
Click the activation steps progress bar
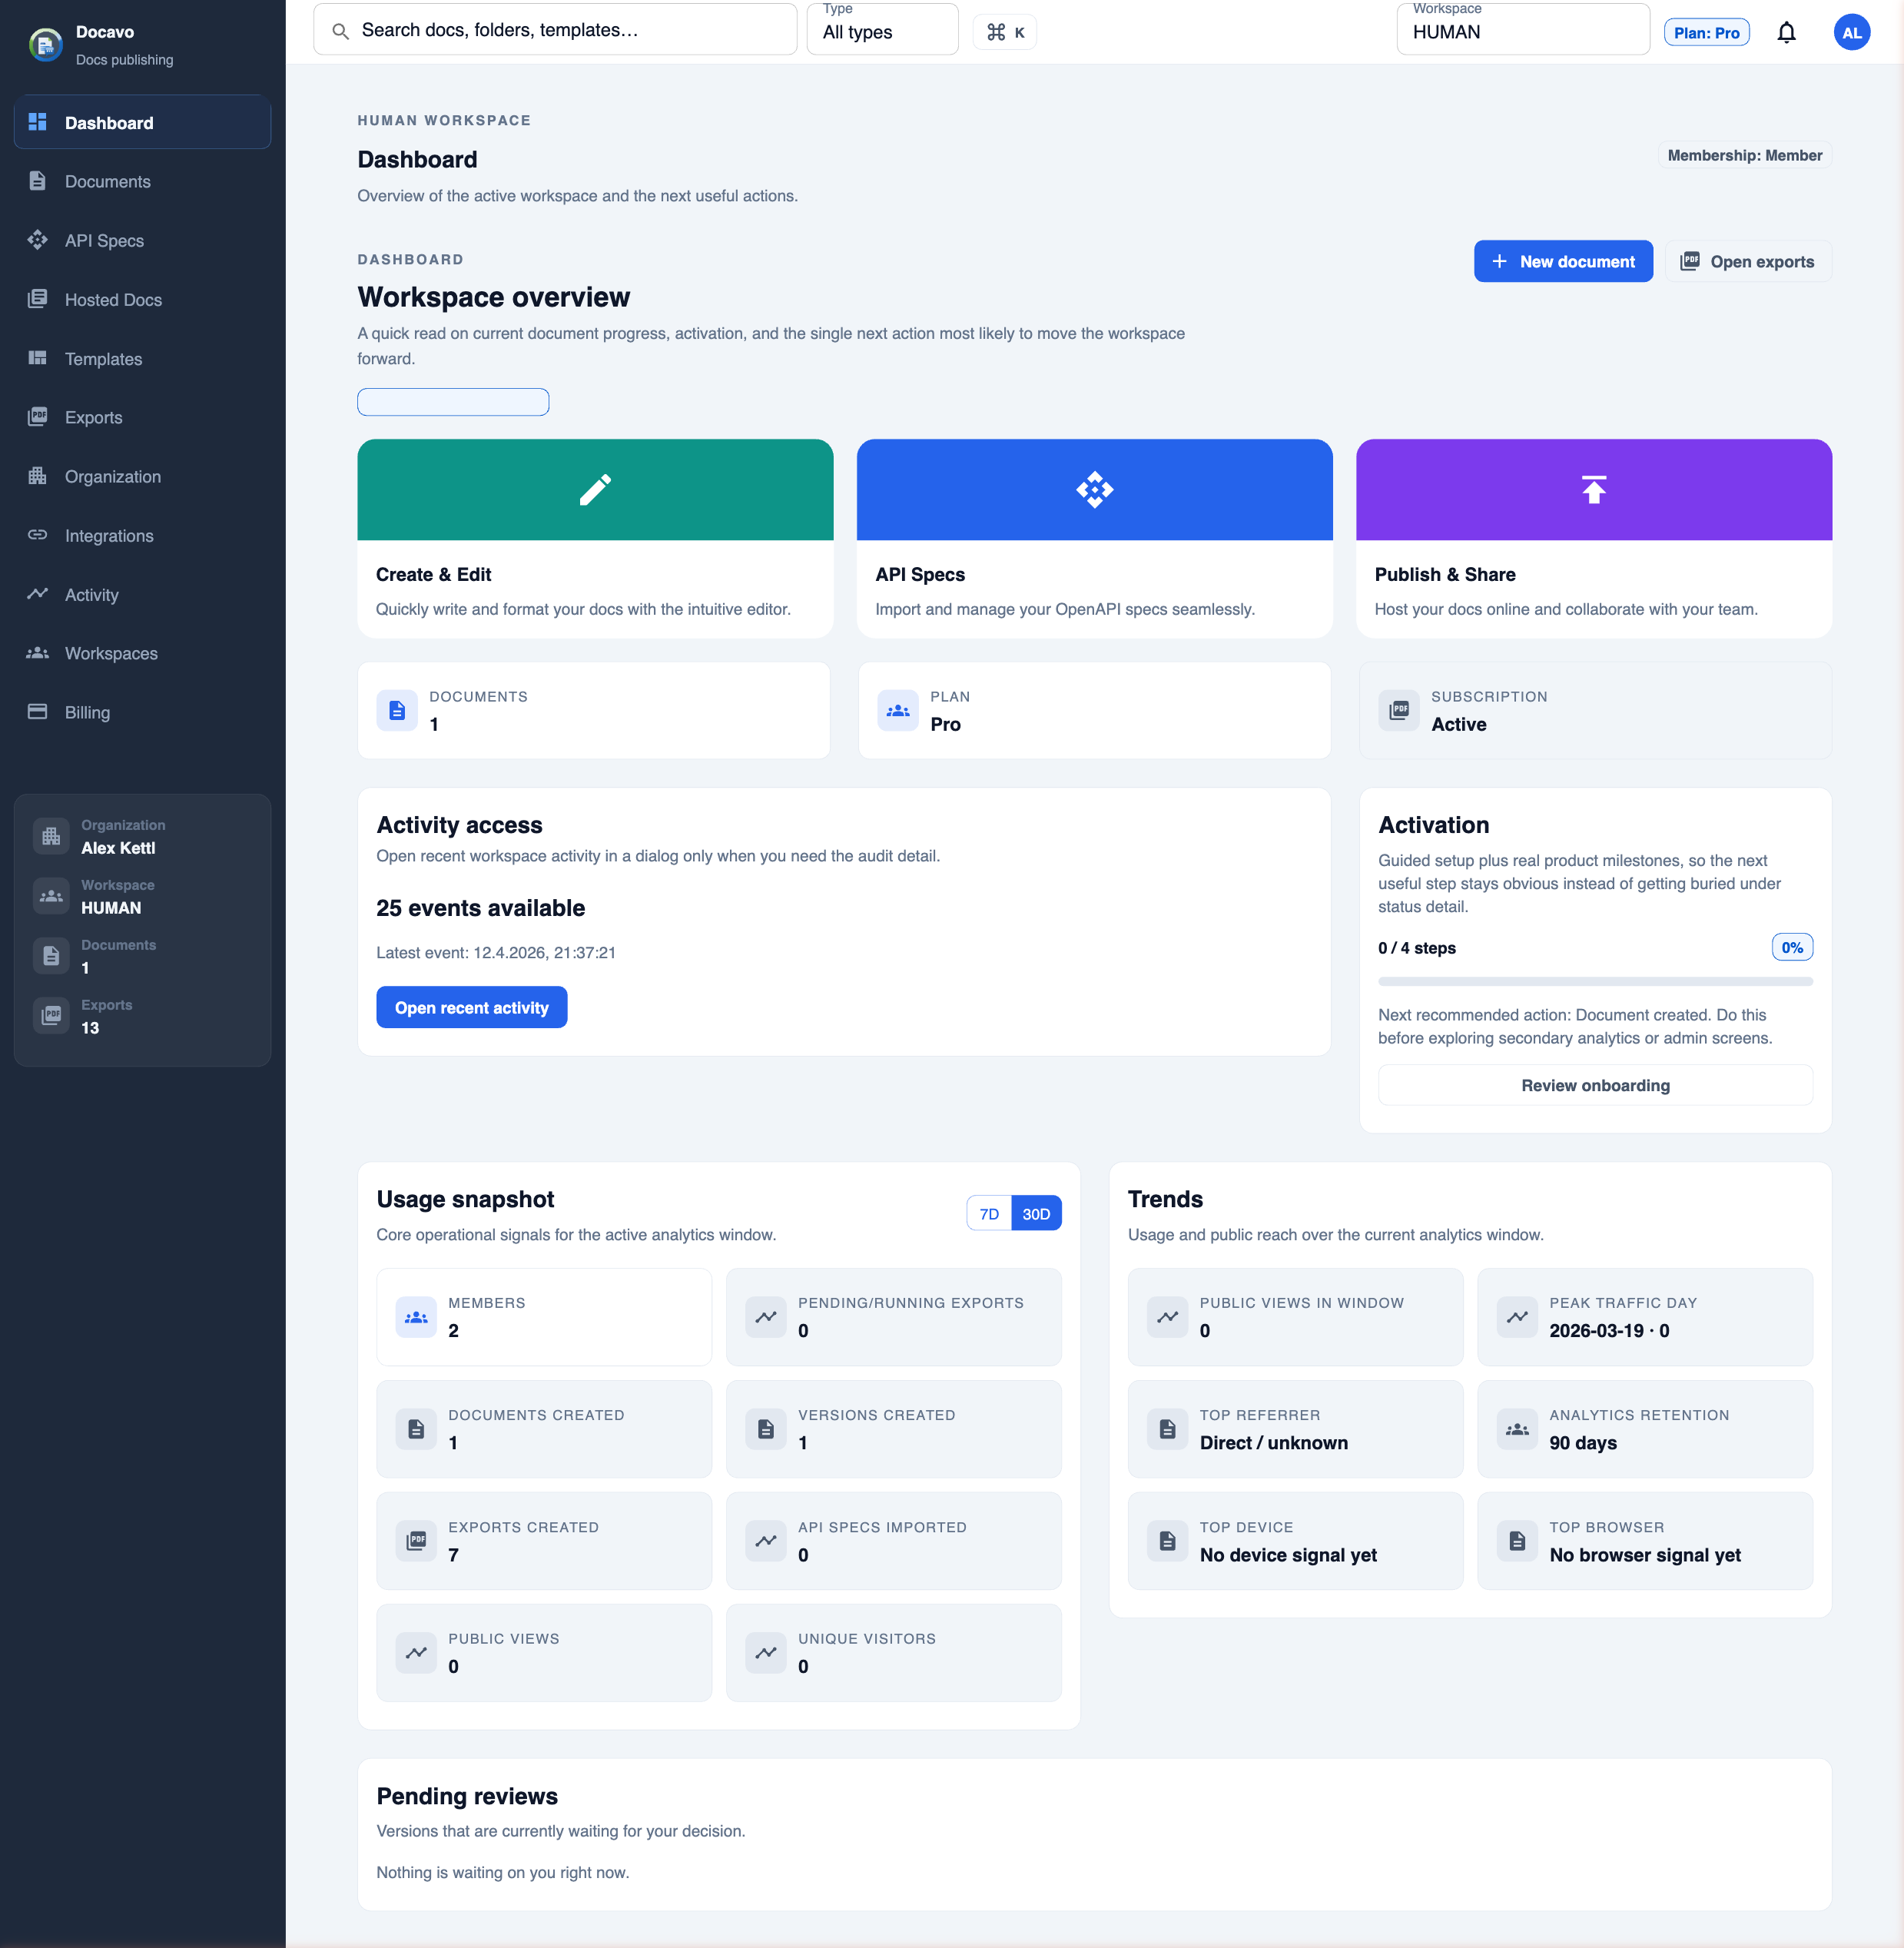(x=1594, y=981)
